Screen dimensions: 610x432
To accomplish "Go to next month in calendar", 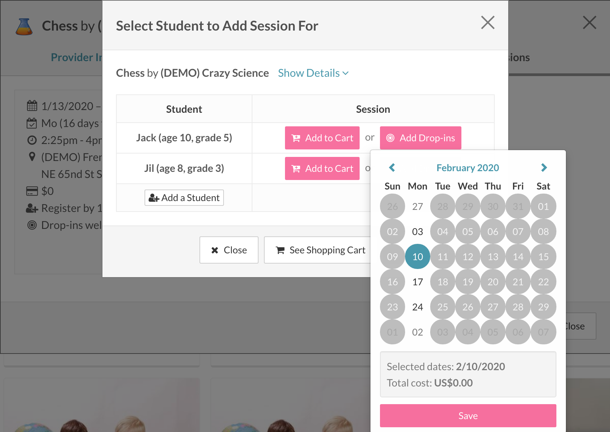I will click(544, 167).
